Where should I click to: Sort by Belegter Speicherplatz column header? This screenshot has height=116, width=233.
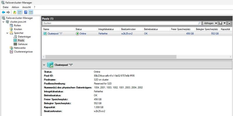pos(207,29)
